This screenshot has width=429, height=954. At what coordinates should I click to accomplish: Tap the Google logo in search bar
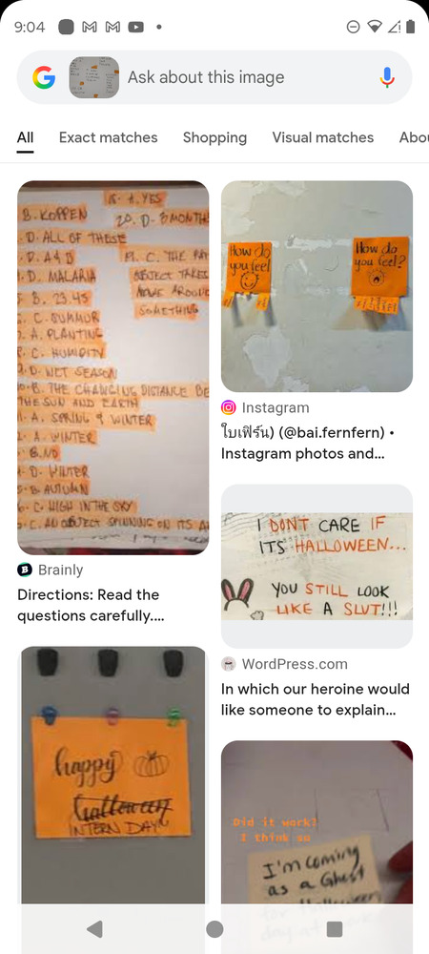click(44, 77)
